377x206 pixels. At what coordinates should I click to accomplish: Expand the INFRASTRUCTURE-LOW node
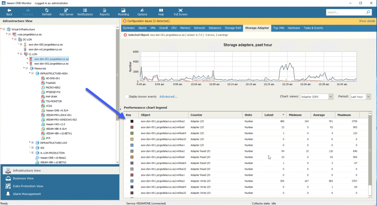(x=32, y=143)
